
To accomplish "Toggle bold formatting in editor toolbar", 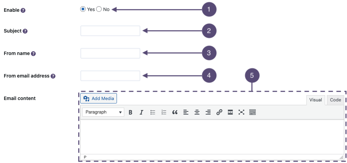I will [130, 112].
